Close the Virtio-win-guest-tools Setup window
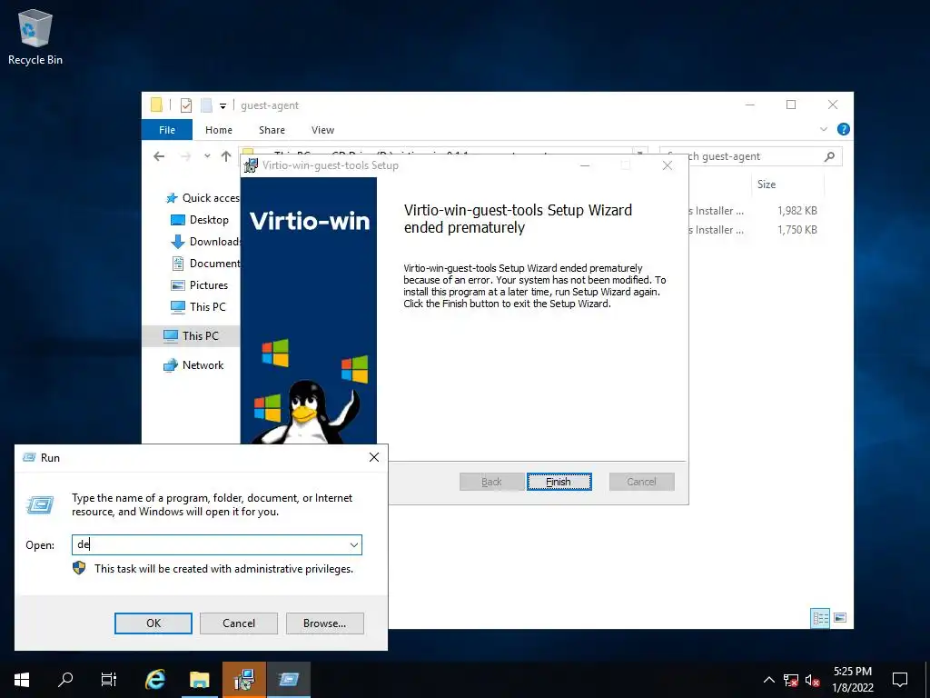This screenshot has height=698, width=930. pos(668,165)
